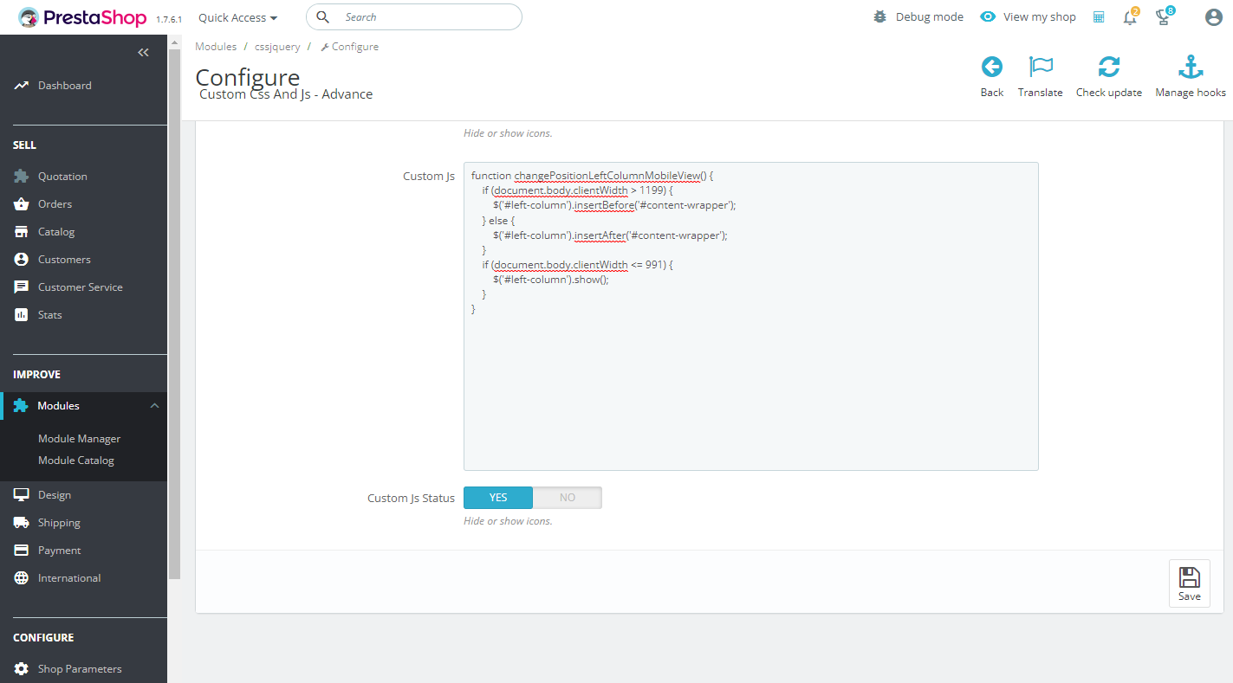Go back using the Back arrow icon

click(992, 67)
